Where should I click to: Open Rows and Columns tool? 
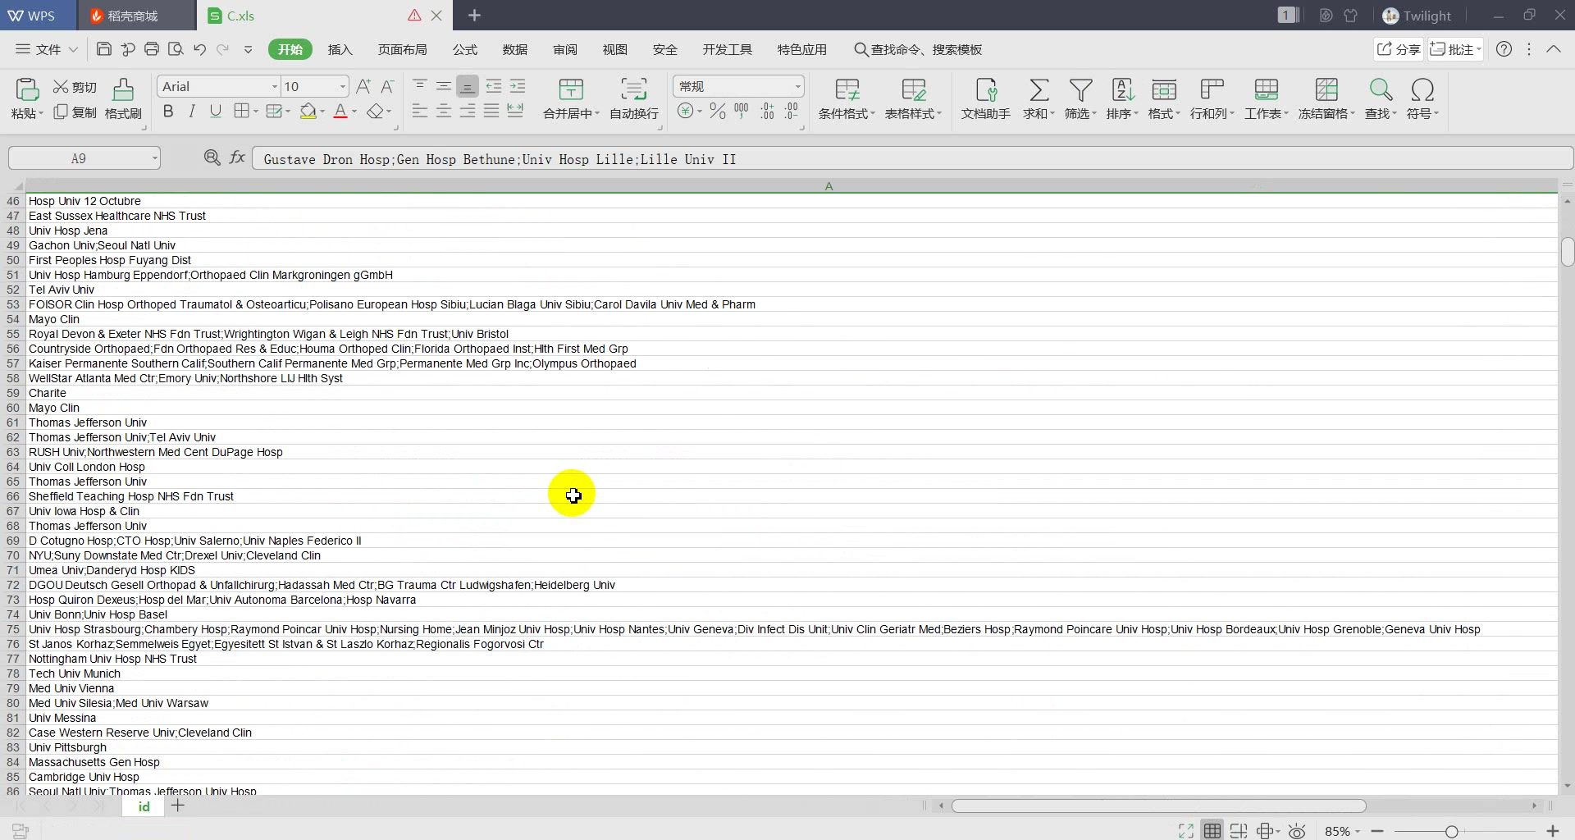click(x=1212, y=98)
